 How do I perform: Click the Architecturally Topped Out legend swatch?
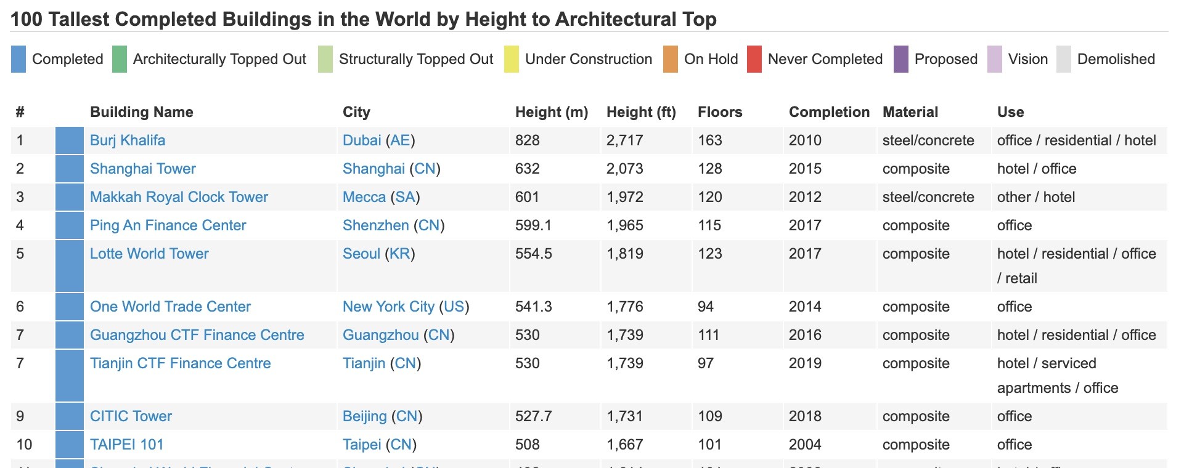(x=120, y=59)
